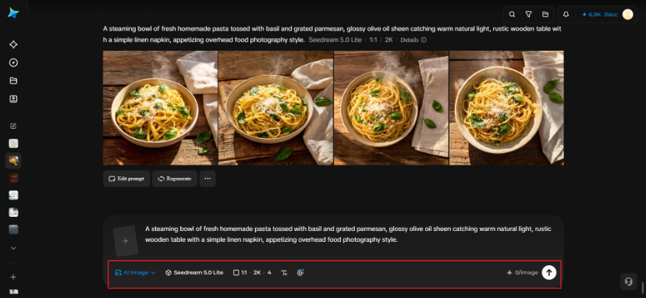Open the Seedream 5.0 Lite model selector

pos(194,272)
